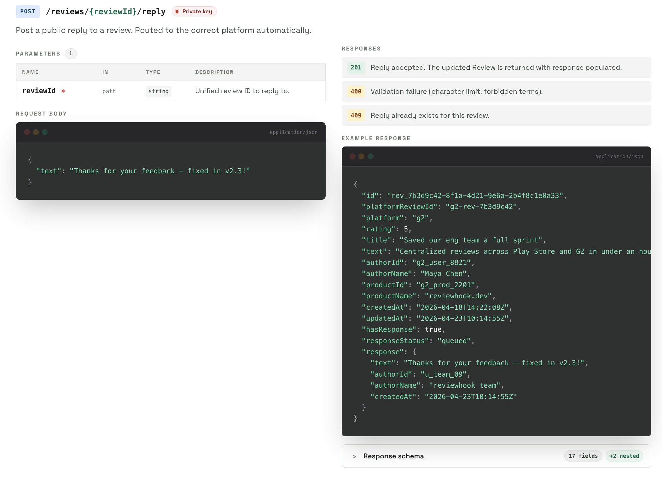Click the "authorId": "g2_user_8821" line
Screen dimensions: 662x495
418,262
